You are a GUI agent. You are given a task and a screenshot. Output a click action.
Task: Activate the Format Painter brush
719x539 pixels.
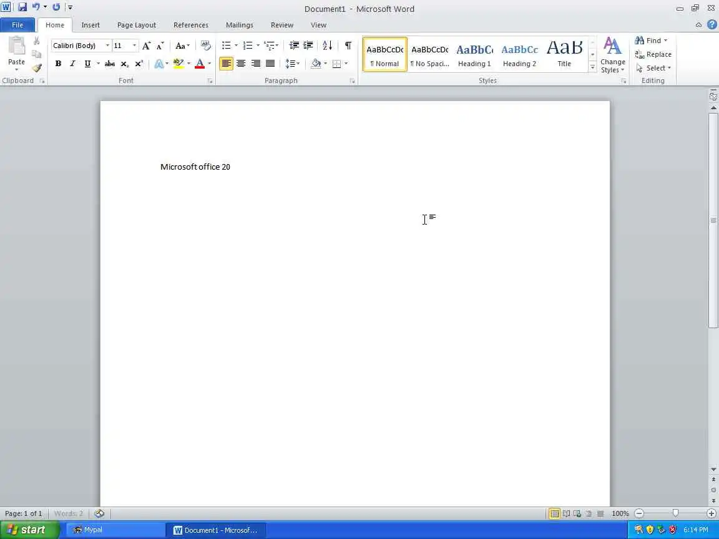point(37,68)
